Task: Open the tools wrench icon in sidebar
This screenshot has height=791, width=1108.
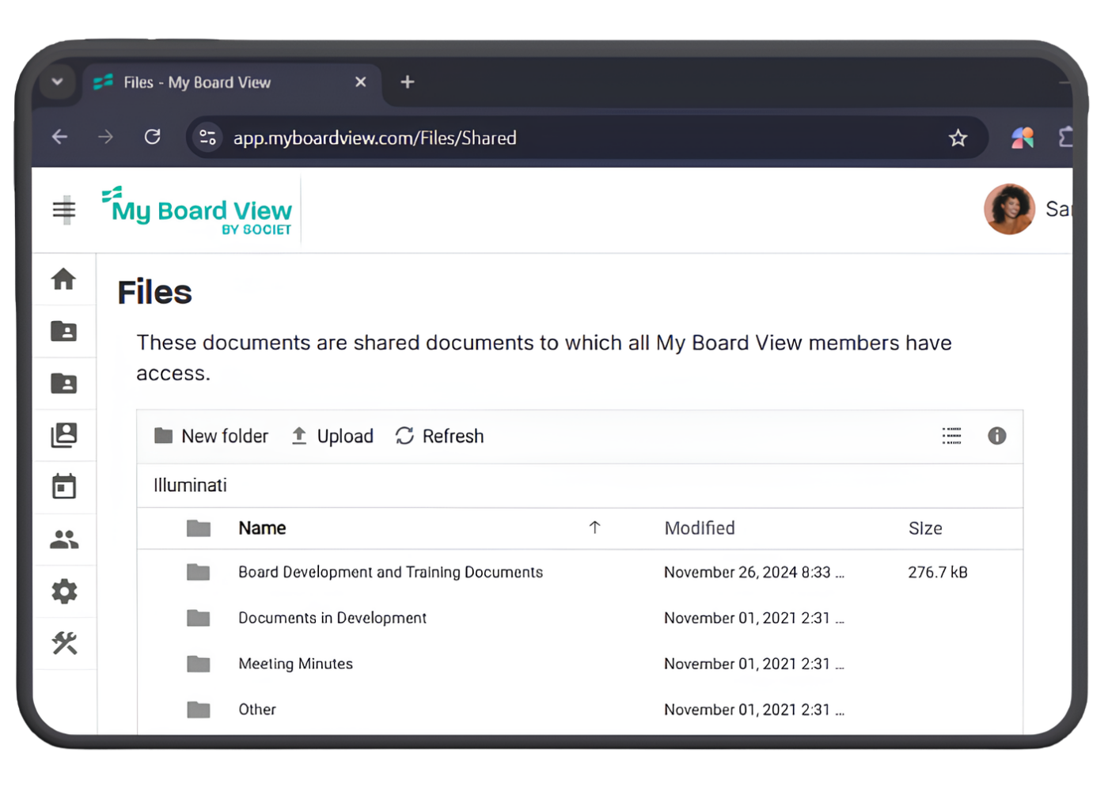Action: click(64, 643)
